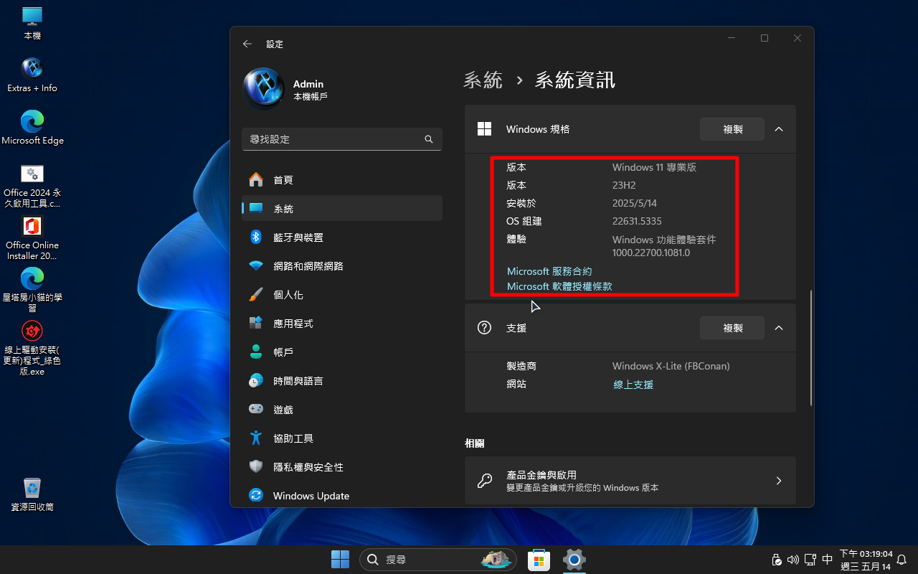The image size is (918, 574).
Task: Open the Extras + Info desktop icon
Action: pos(32,75)
